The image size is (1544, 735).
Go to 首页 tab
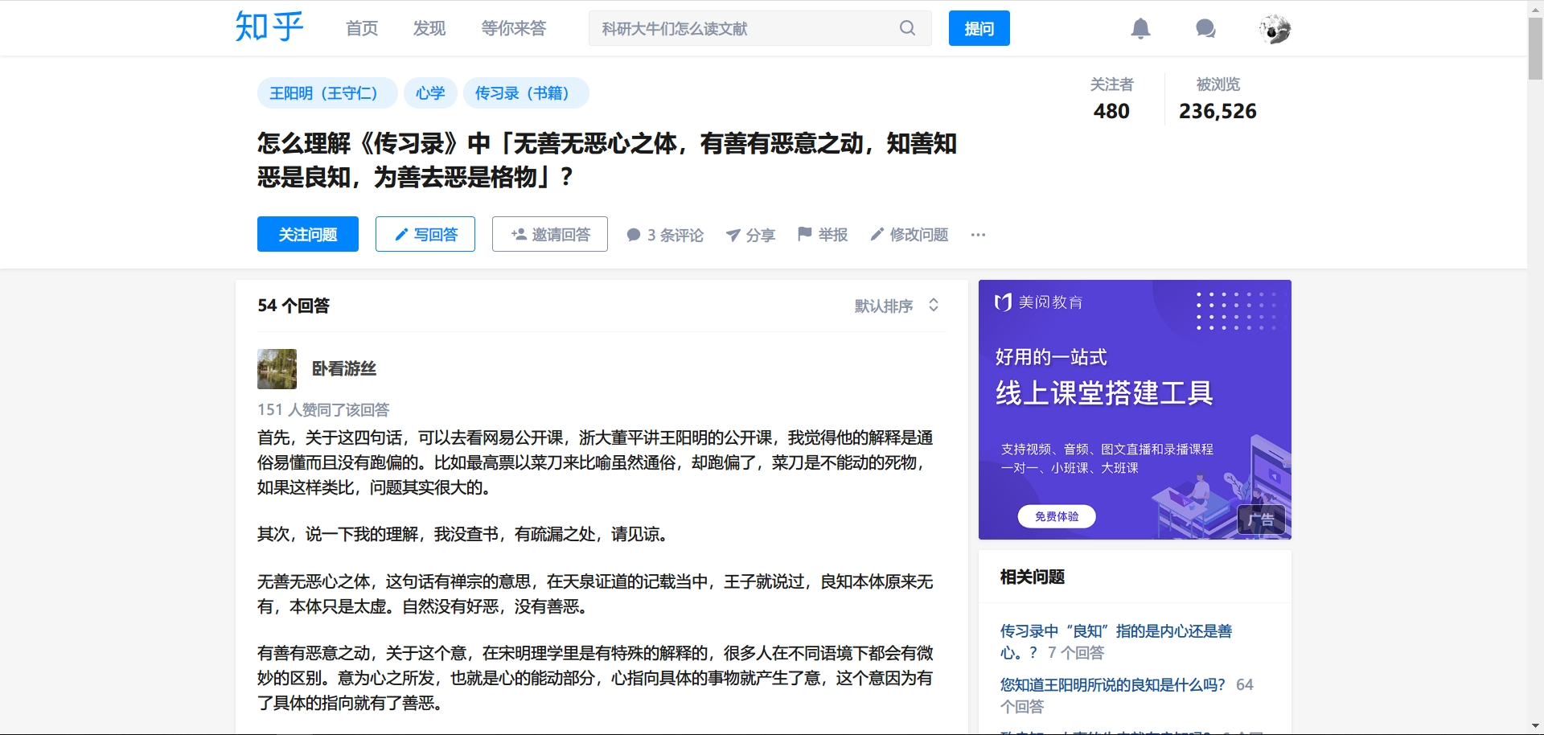coord(362,28)
